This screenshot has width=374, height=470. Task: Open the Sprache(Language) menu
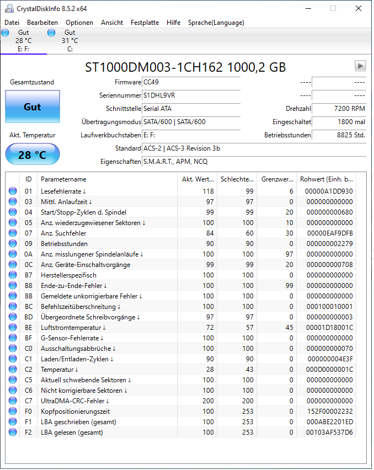217,23
